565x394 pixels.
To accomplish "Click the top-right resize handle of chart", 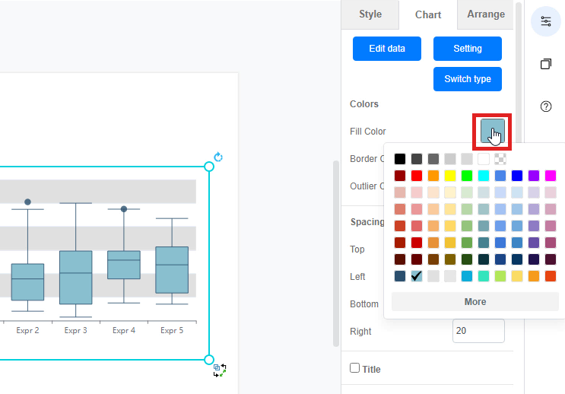I will pyautogui.click(x=209, y=167).
